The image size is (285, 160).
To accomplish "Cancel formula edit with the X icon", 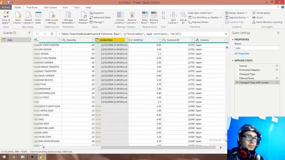I will [37, 34].
